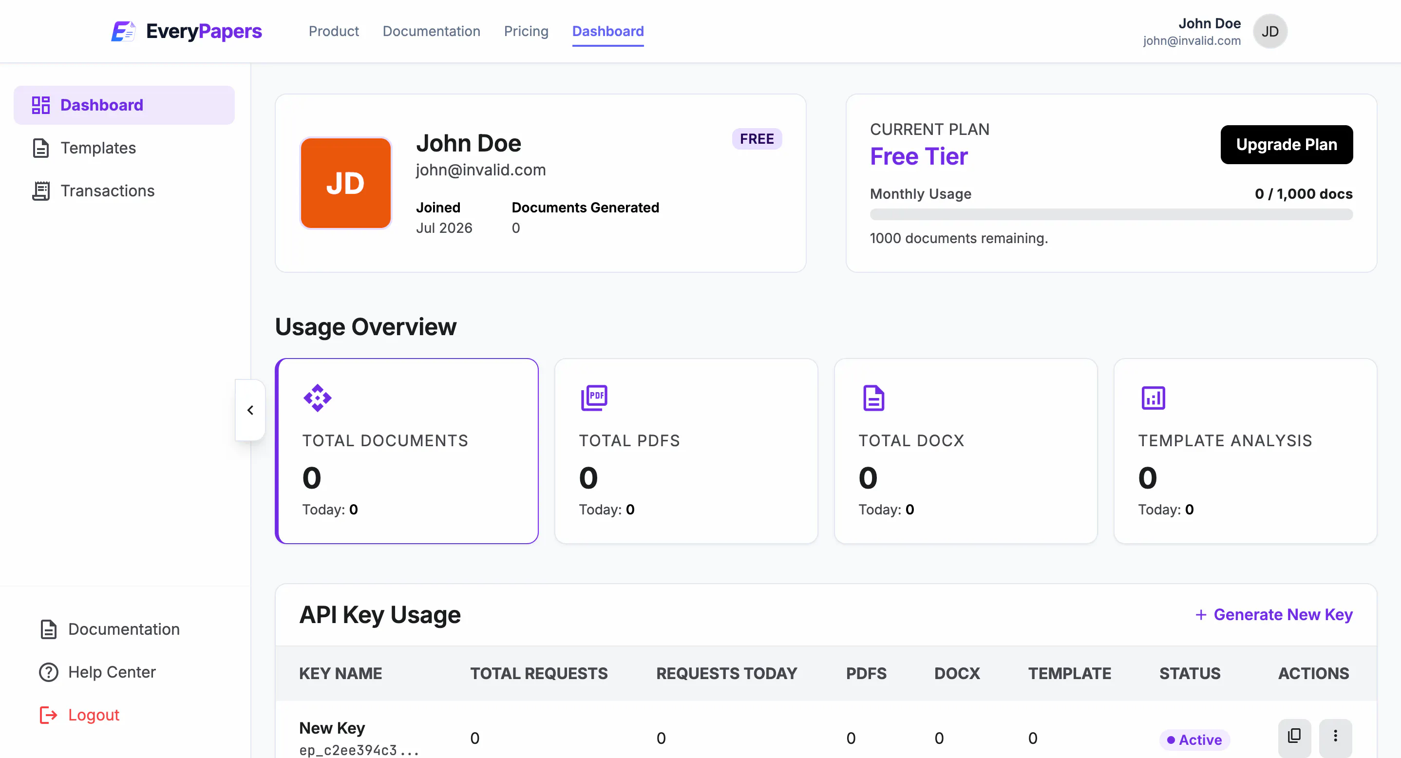Click the Total DOCX document icon
Screen dimensions: 1401x758
(873, 398)
